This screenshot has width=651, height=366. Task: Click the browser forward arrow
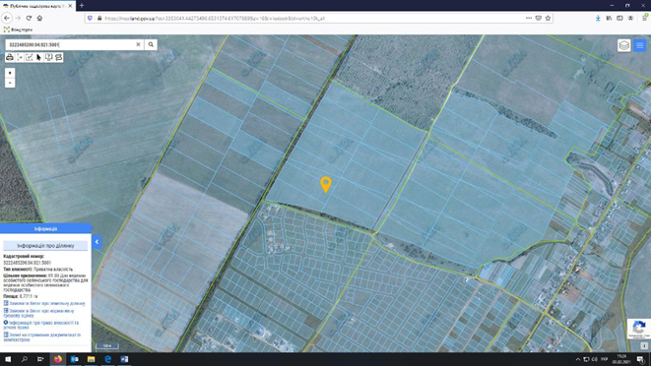coord(18,18)
